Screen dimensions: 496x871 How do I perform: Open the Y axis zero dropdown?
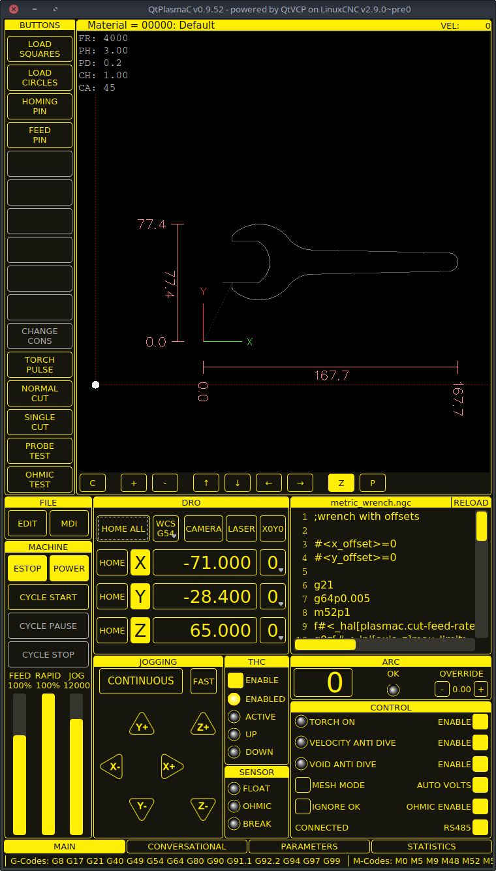273,596
